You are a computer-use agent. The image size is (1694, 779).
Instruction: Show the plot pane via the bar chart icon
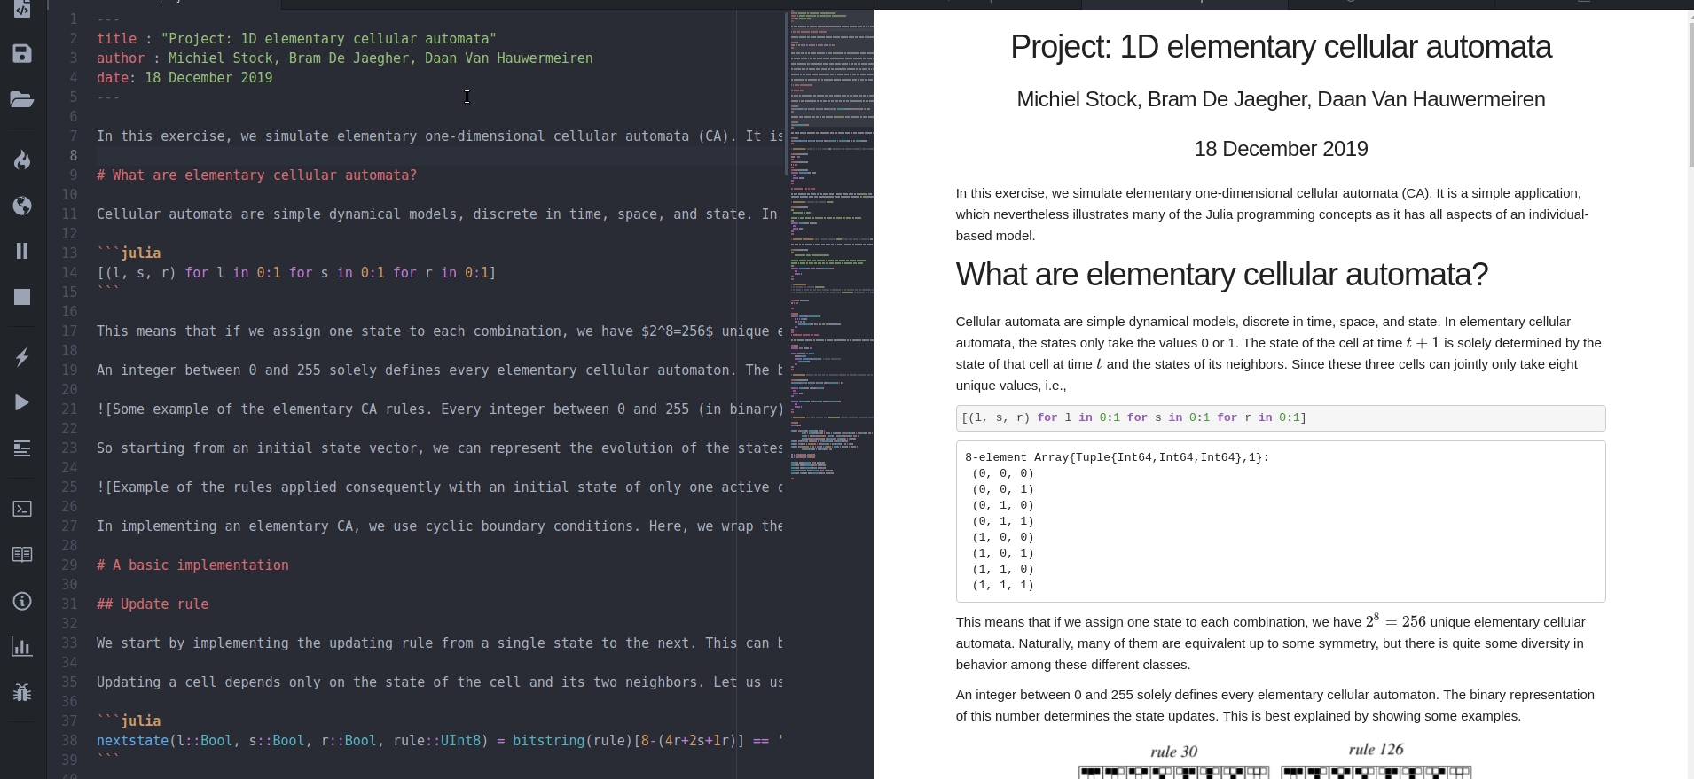pyautogui.click(x=22, y=647)
